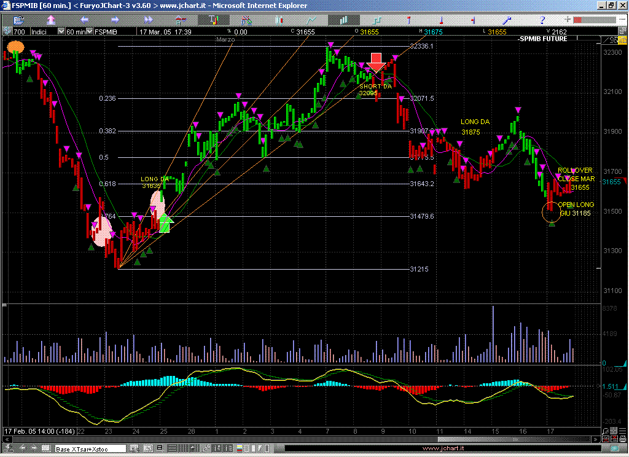Screen dimensions: 629x457
Task: Expand the Indici market dropdown
Action: tap(61, 31)
